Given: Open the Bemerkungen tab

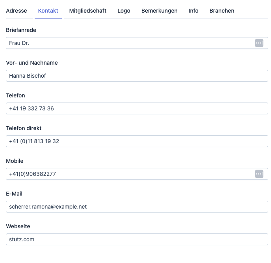Looking at the screenshot, I should pos(159,11).
